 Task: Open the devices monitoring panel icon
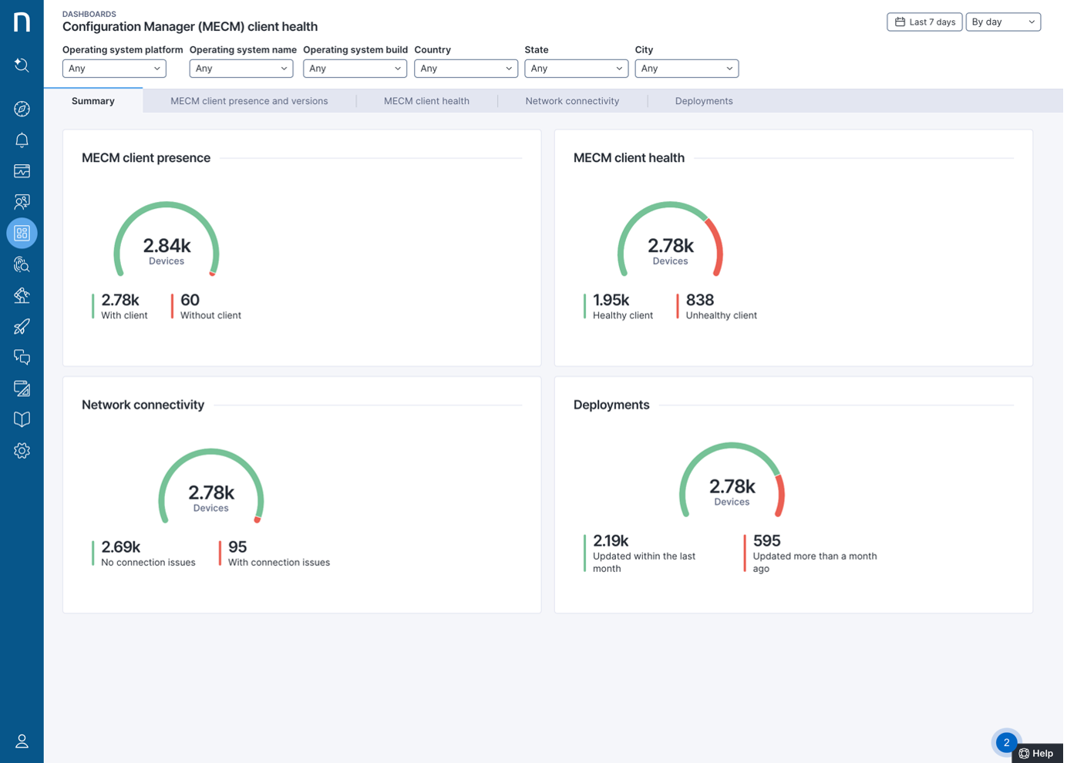click(22, 170)
